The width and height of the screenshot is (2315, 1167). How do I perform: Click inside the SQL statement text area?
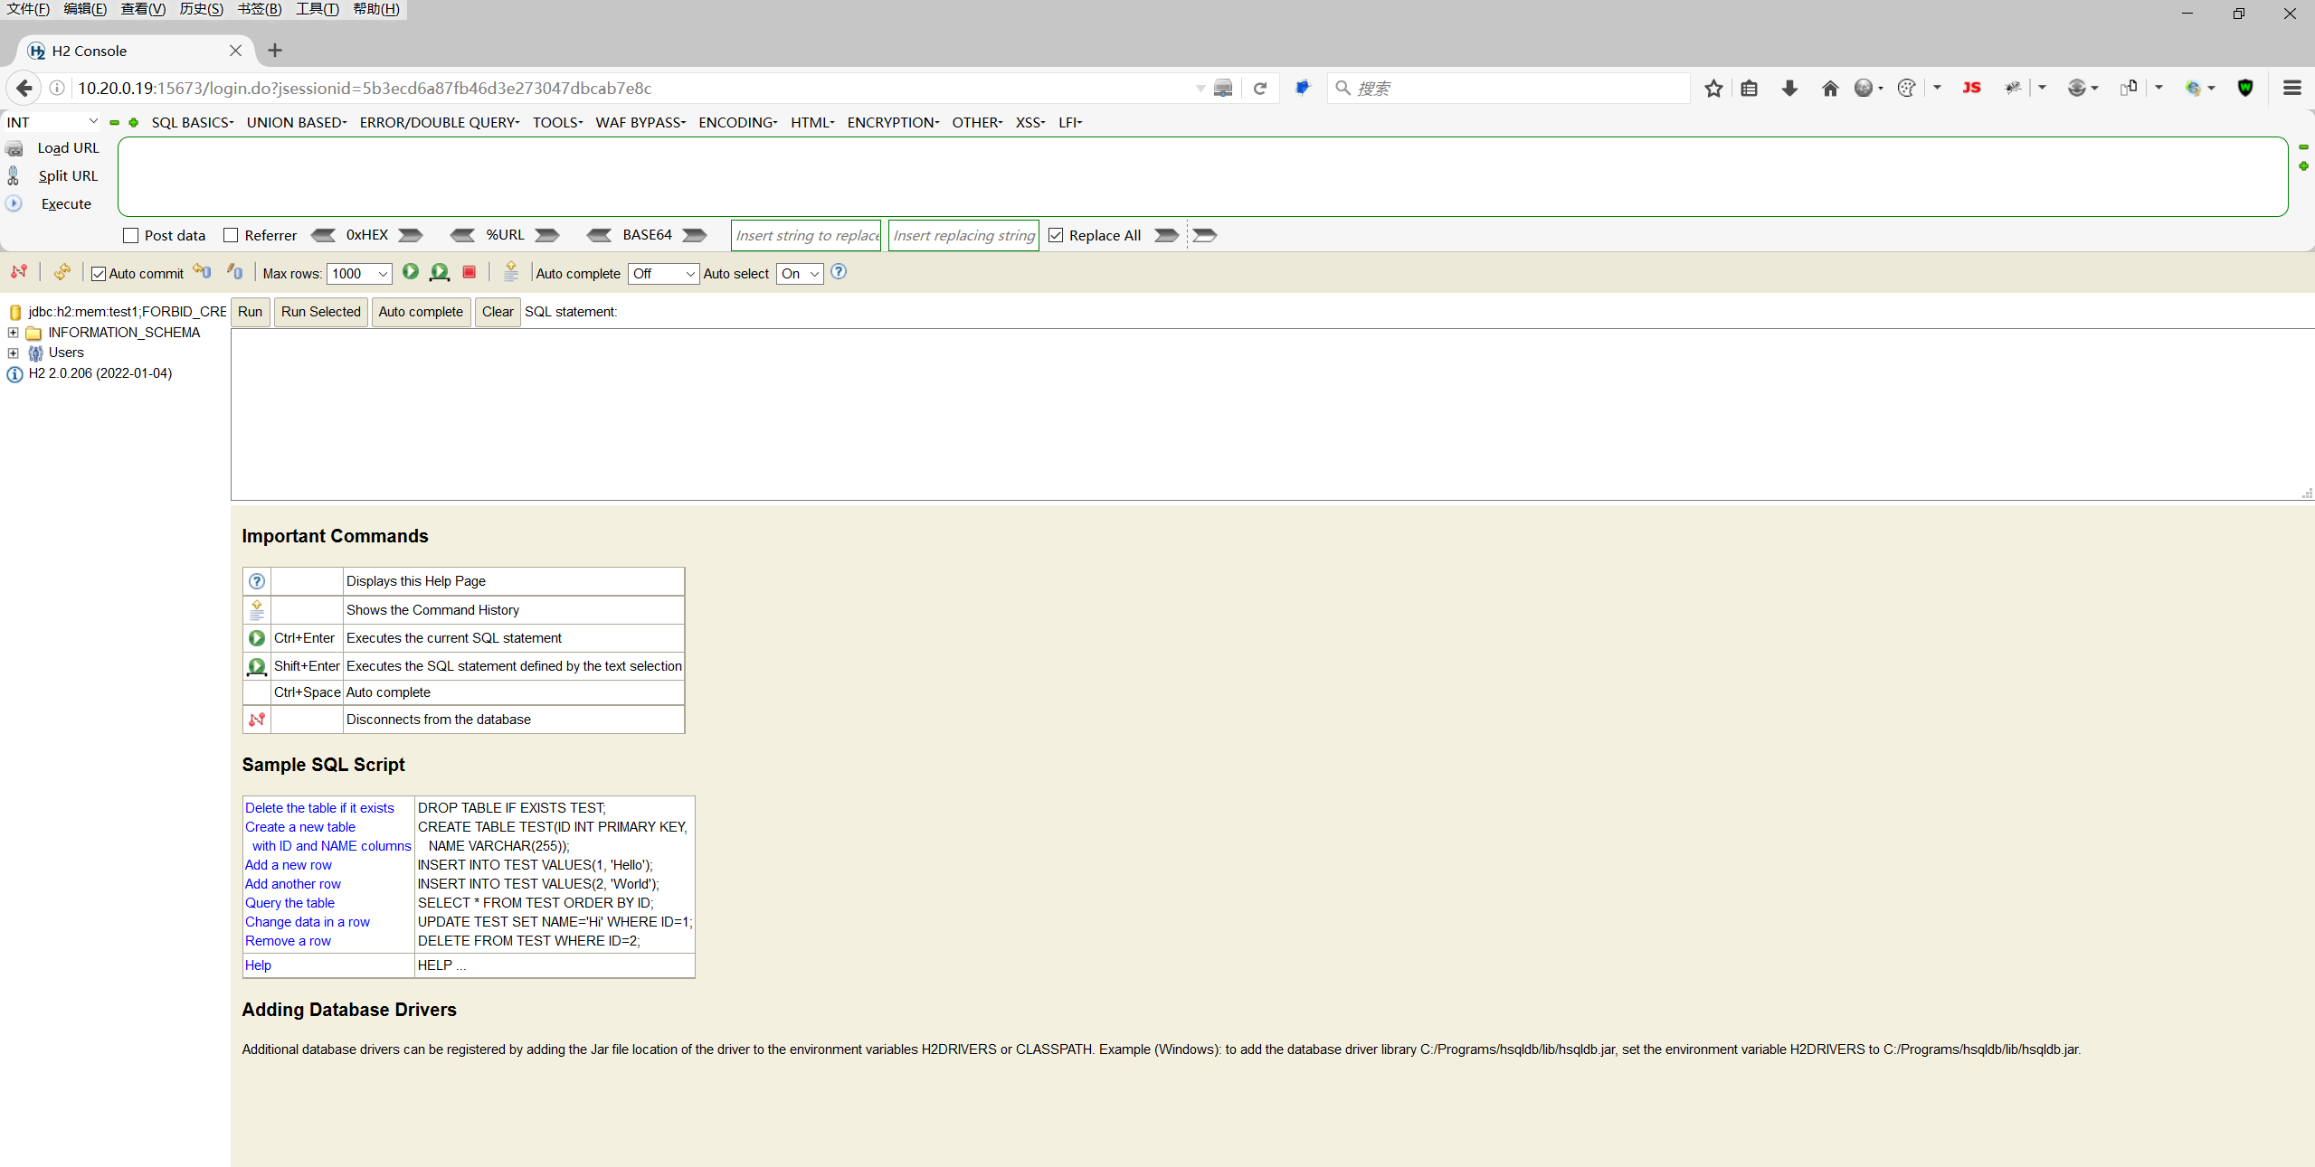click(1267, 414)
